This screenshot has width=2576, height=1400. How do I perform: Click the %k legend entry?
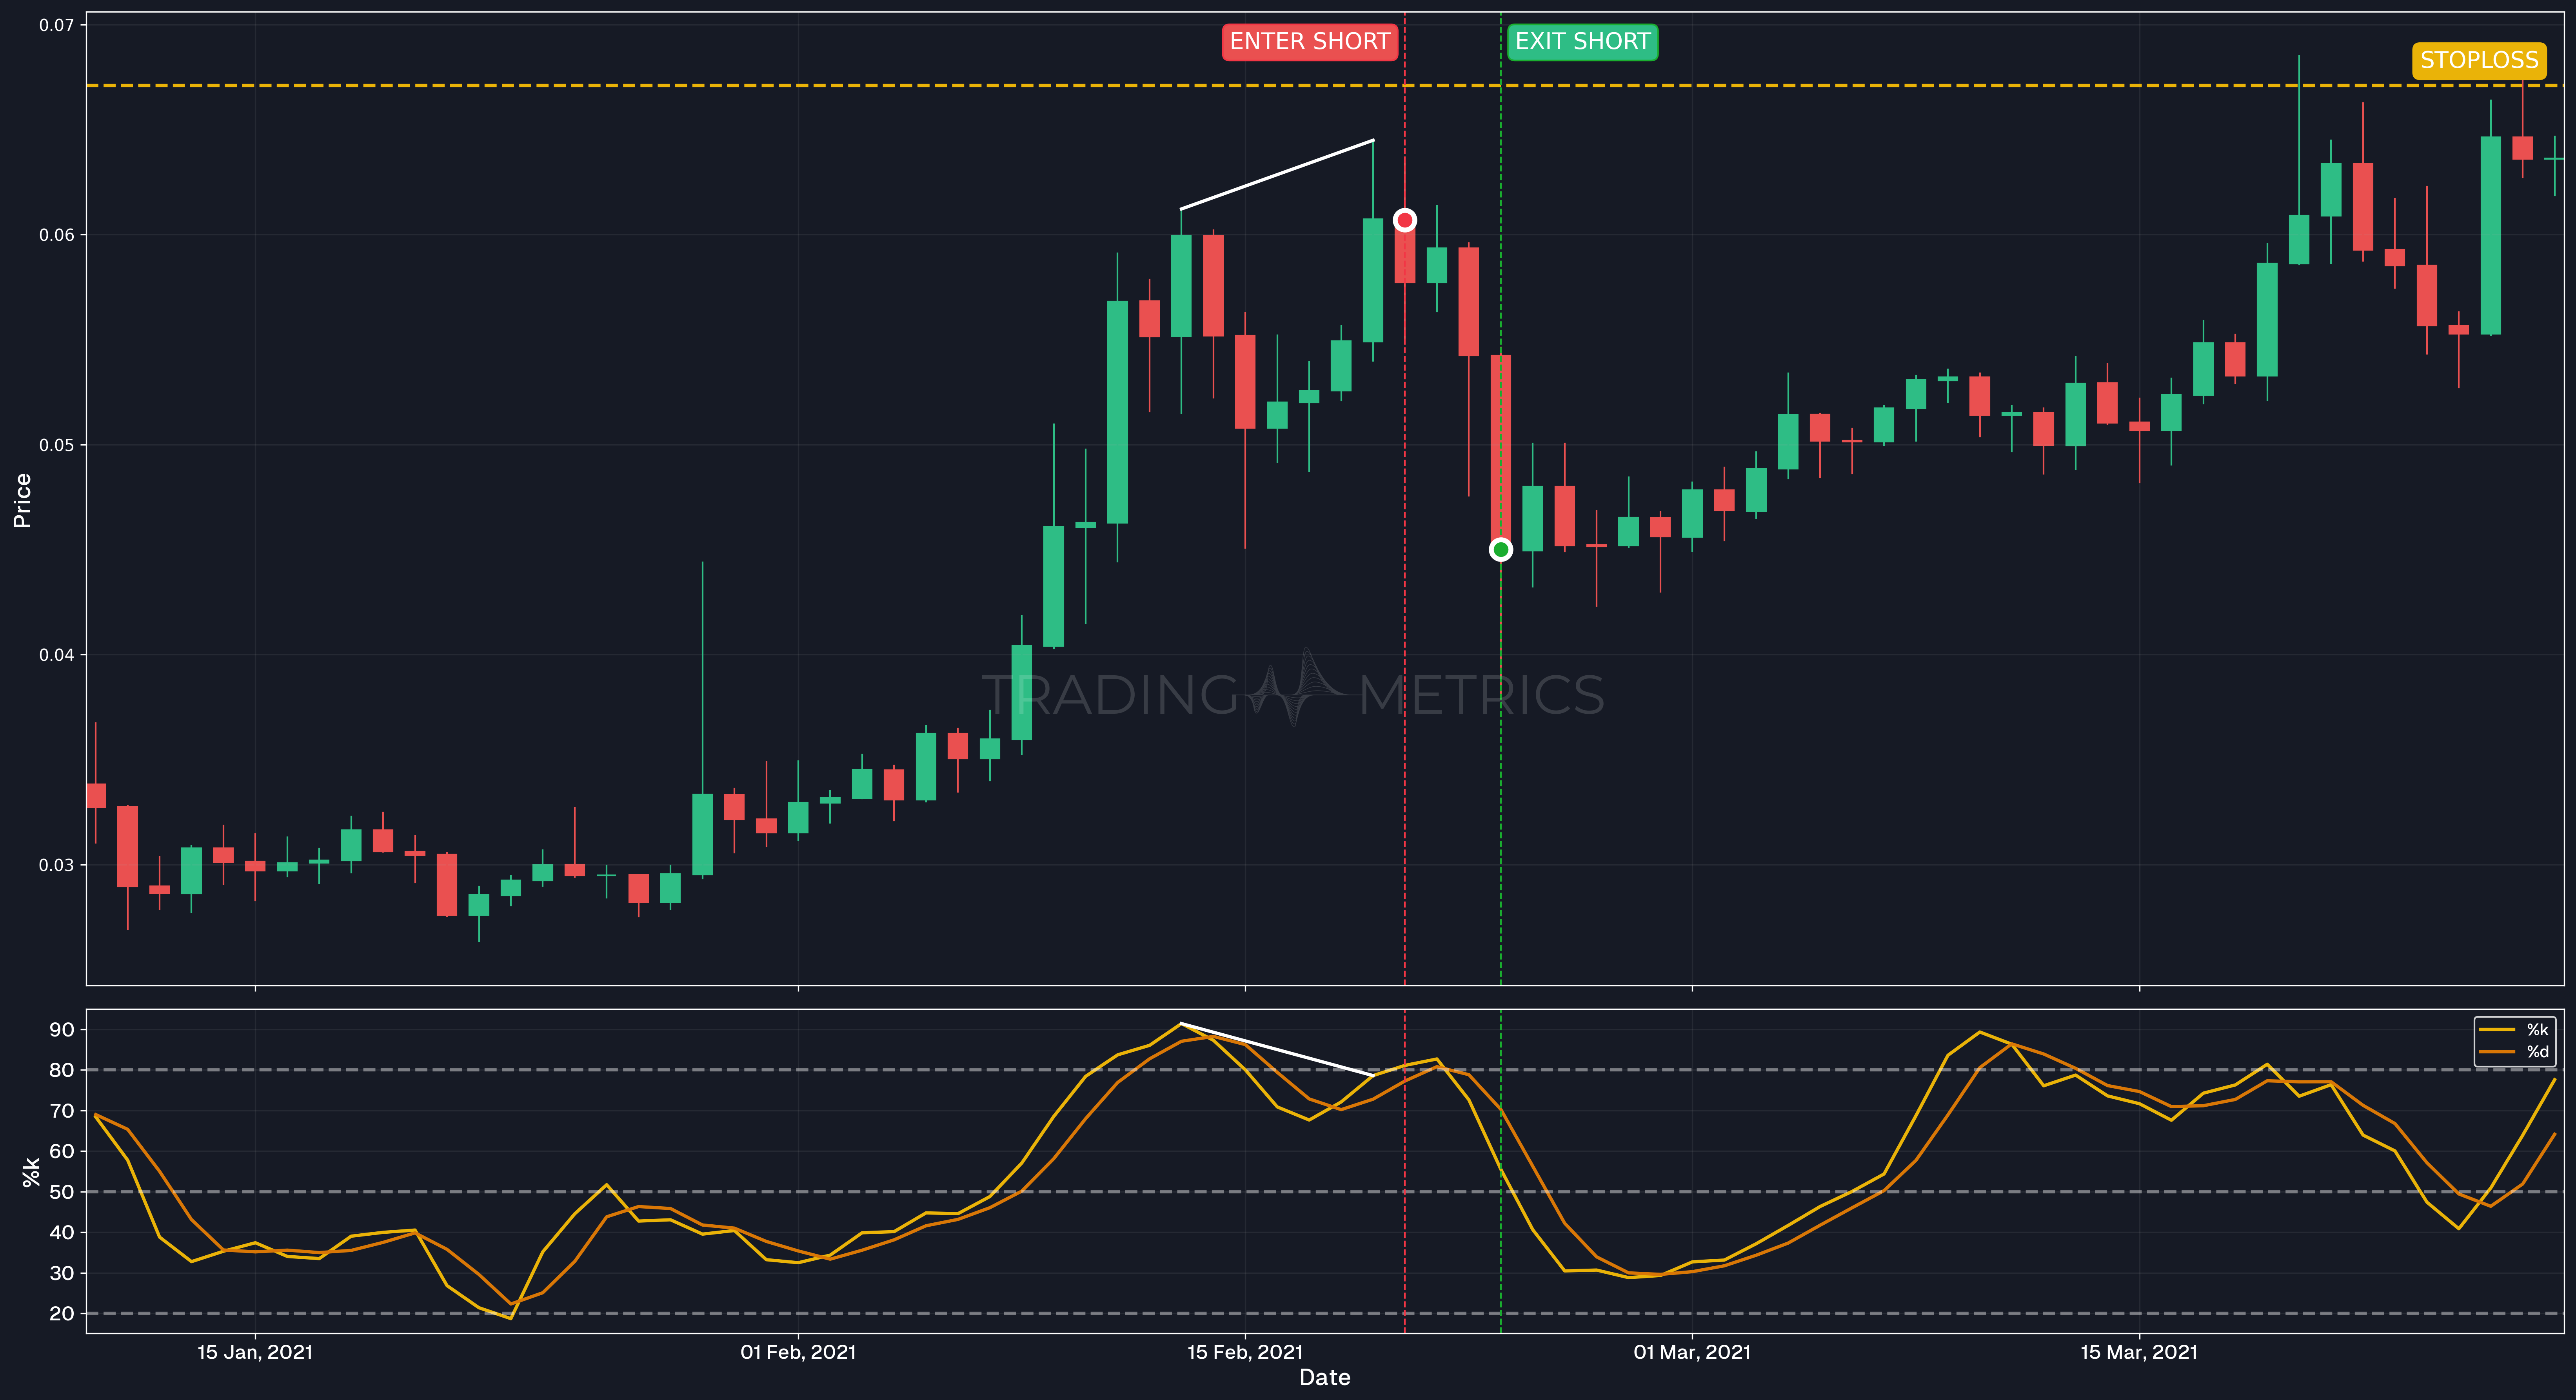coord(2514,1030)
